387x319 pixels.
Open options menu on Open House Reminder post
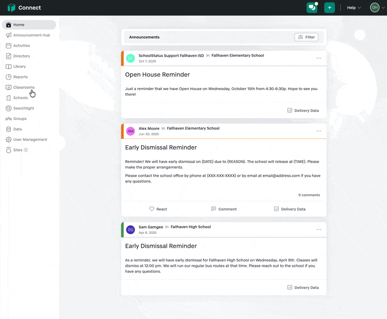tap(319, 58)
